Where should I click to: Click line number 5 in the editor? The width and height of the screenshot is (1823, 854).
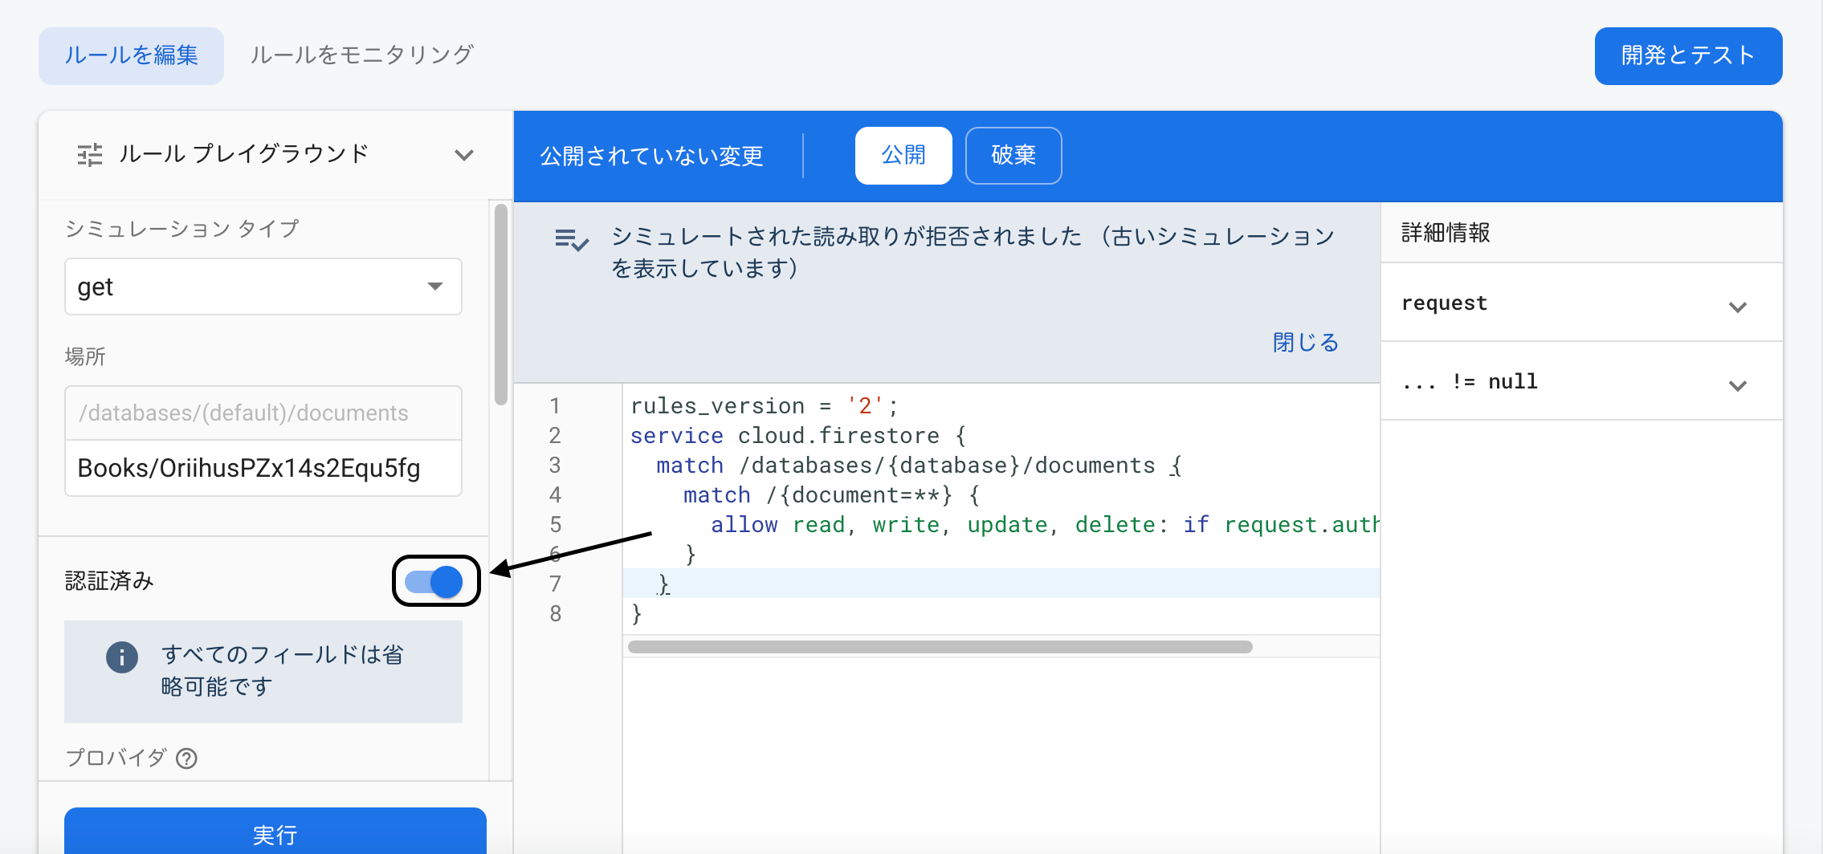[x=555, y=525]
